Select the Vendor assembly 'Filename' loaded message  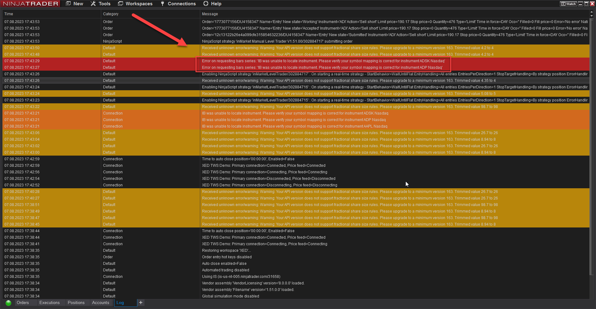[248, 290]
